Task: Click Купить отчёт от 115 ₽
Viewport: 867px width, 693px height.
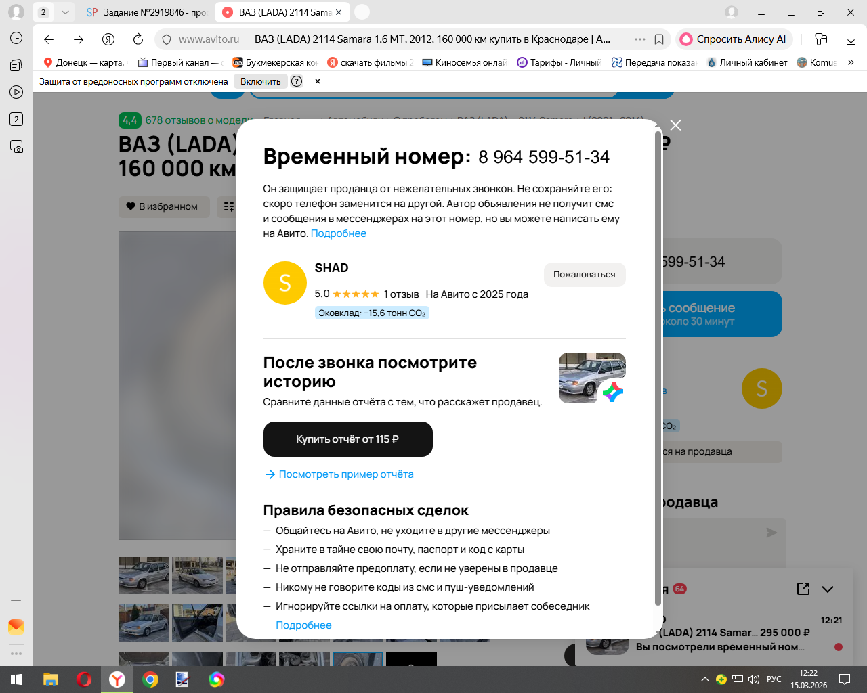Action: pyautogui.click(x=347, y=439)
